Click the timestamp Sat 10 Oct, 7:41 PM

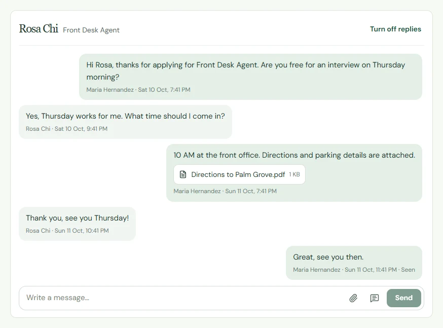pos(164,90)
